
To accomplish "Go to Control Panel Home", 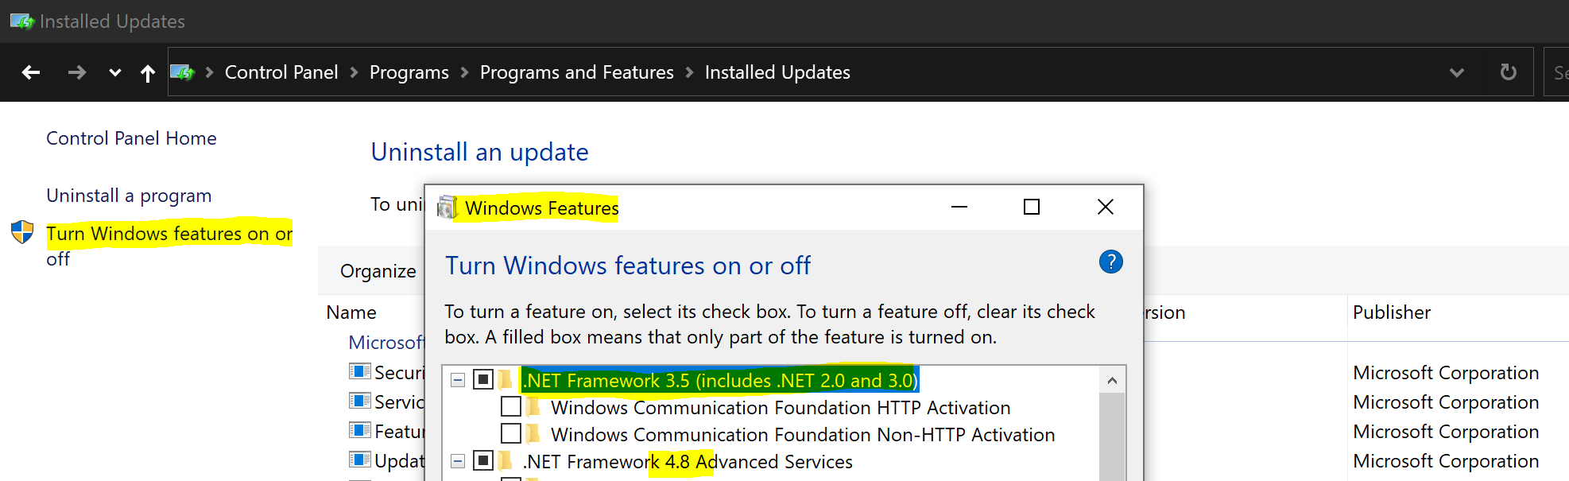I will point(131,138).
